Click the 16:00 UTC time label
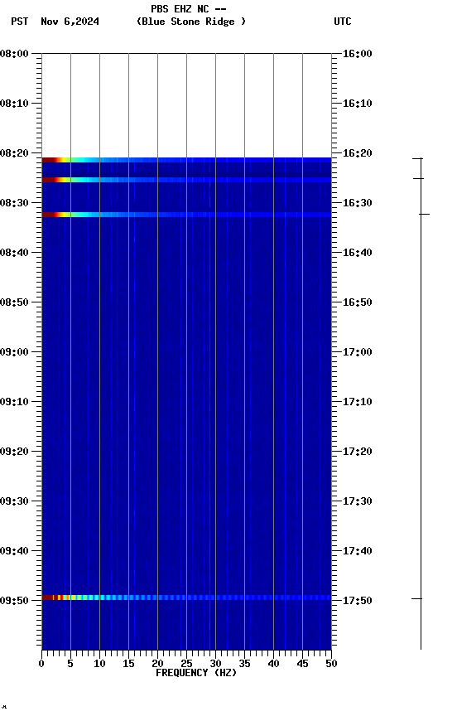Screen dimensions: 457x716 pos(358,54)
